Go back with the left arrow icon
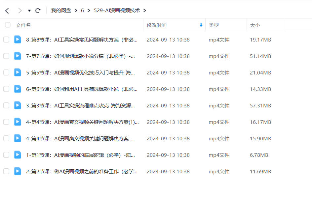The width and height of the screenshot is (312, 197). click(7, 11)
